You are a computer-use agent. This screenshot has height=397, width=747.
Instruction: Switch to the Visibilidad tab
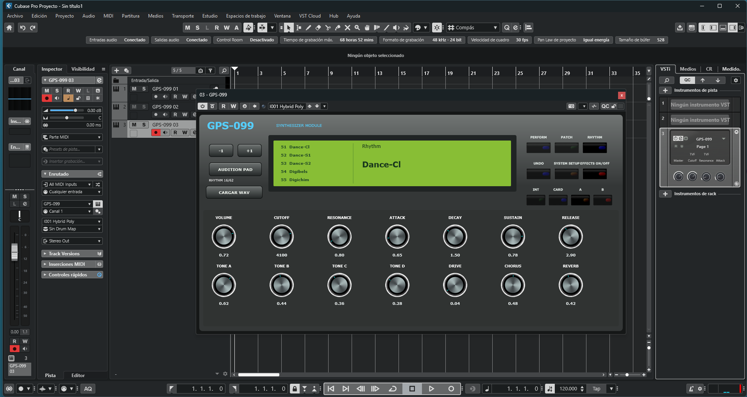(83, 69)
